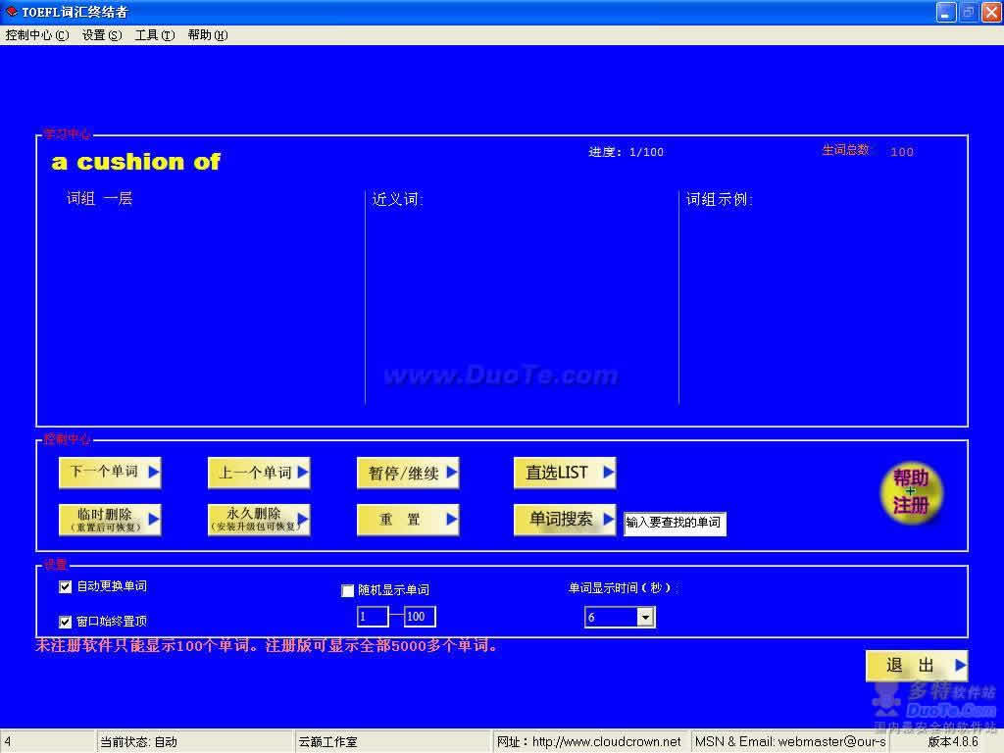
Task: Focus the 输入要查找的单词 search field
Action: tap(675, 523)
